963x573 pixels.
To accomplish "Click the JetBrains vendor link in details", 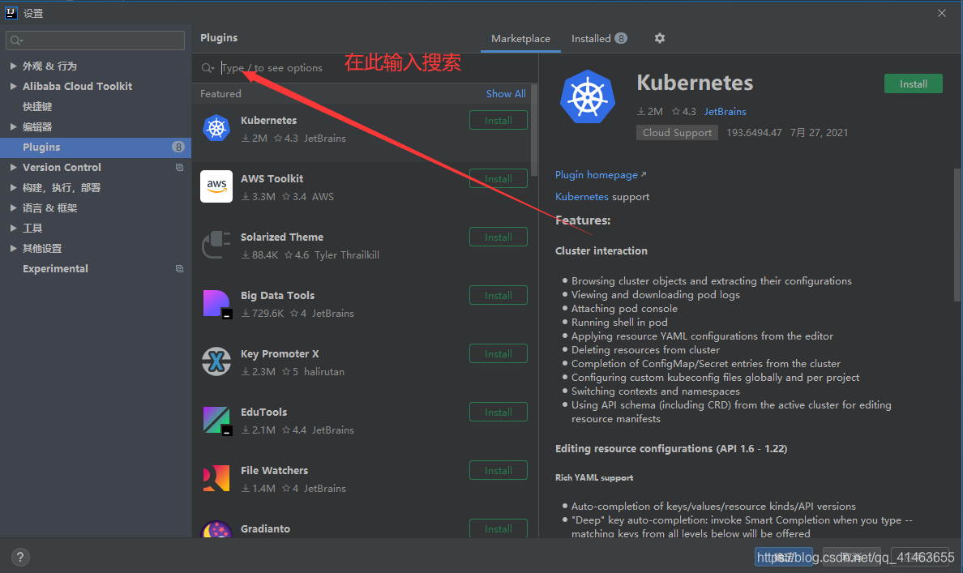I will [725, 111].
